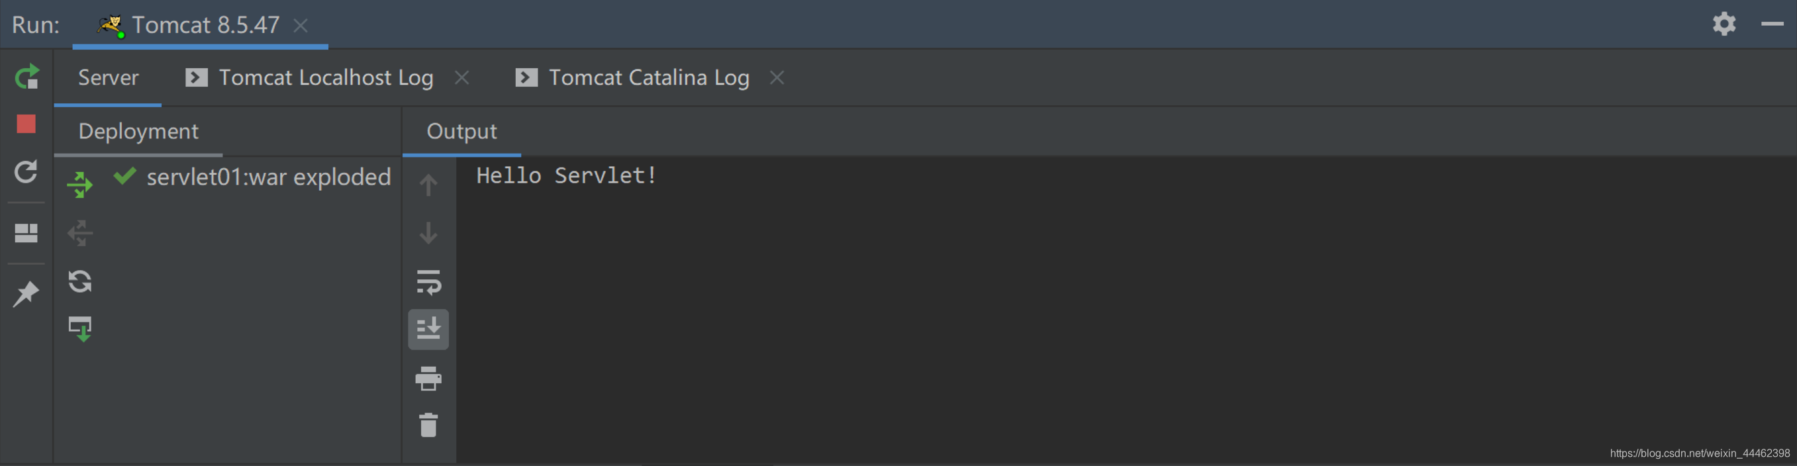Open Run panel settings gear
This screenshot has width=1797, height=466.
[x=1724, y=24]
